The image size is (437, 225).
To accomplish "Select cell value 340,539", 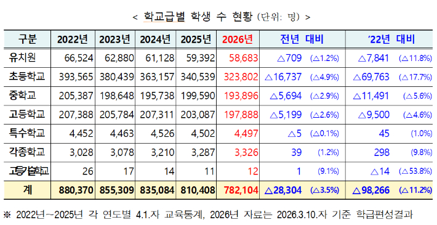I will pyautogui.click(x=198, y=77).
